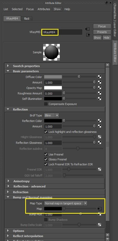The width and height of the screenshot is (118, 241).
Task: Open the Focus menu
Action: click(30, 9)
